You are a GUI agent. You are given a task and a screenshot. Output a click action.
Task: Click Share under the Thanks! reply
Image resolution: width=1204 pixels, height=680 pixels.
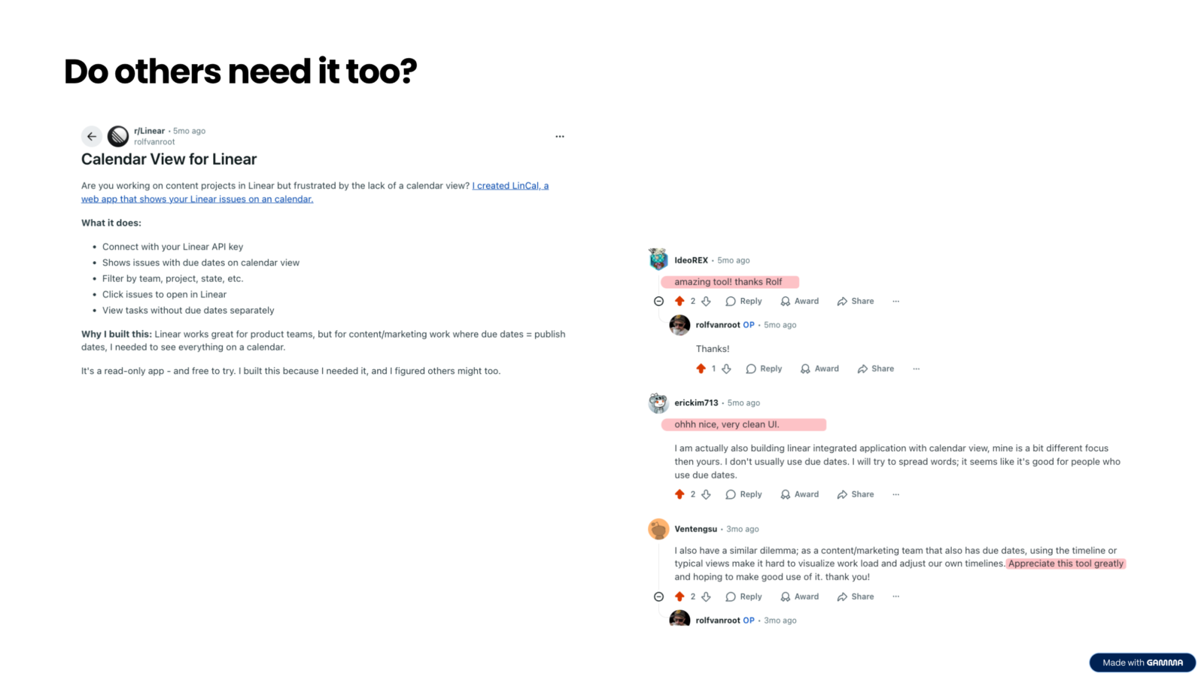click(x=876, y=369)
